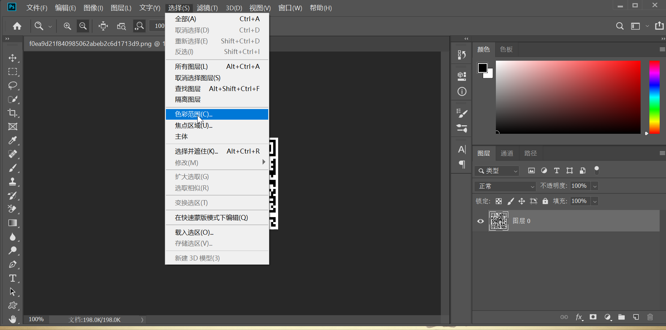Select the History Brush tool
Viewport: 666px width, 330px height.
tap(13, 196)
